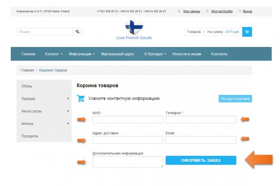This screenshot has height=186, width=280.
Task: Click the Назад в корзину button
Action: (x=235, y=99)
